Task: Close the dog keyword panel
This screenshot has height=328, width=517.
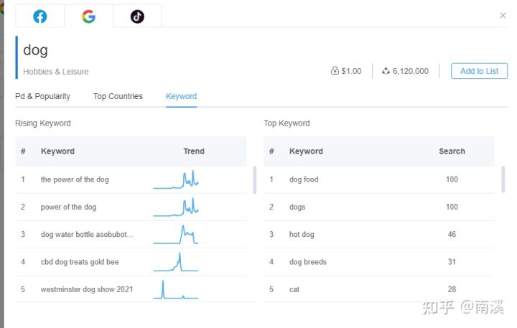Action: (503, 16)
